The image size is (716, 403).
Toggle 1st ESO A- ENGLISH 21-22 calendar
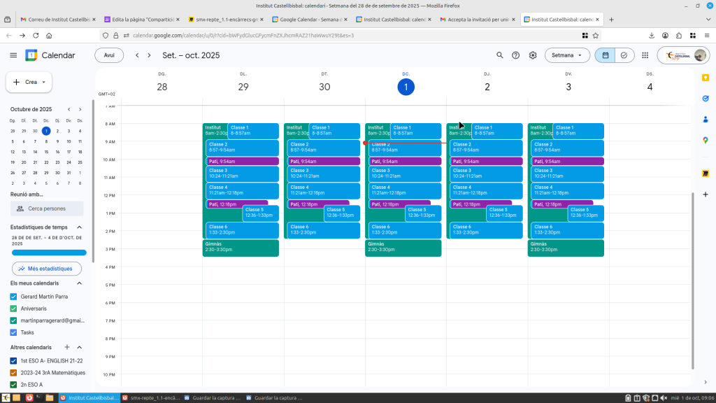click(x=14, y=360)
